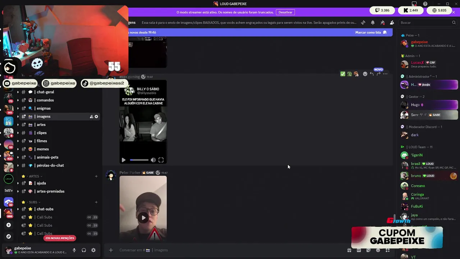Add green checkmark reaction to message
This screenshot has height=259, width=460.
pos(343,74)
